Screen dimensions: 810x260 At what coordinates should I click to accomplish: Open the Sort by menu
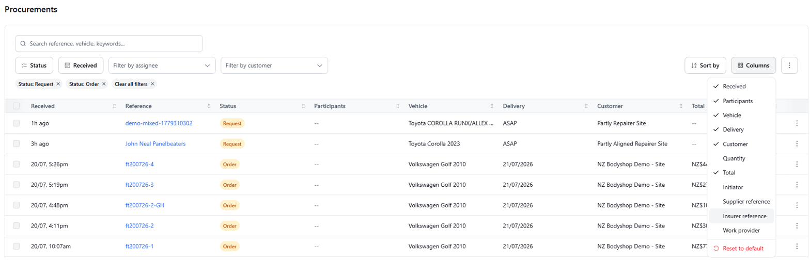(705, 66)
